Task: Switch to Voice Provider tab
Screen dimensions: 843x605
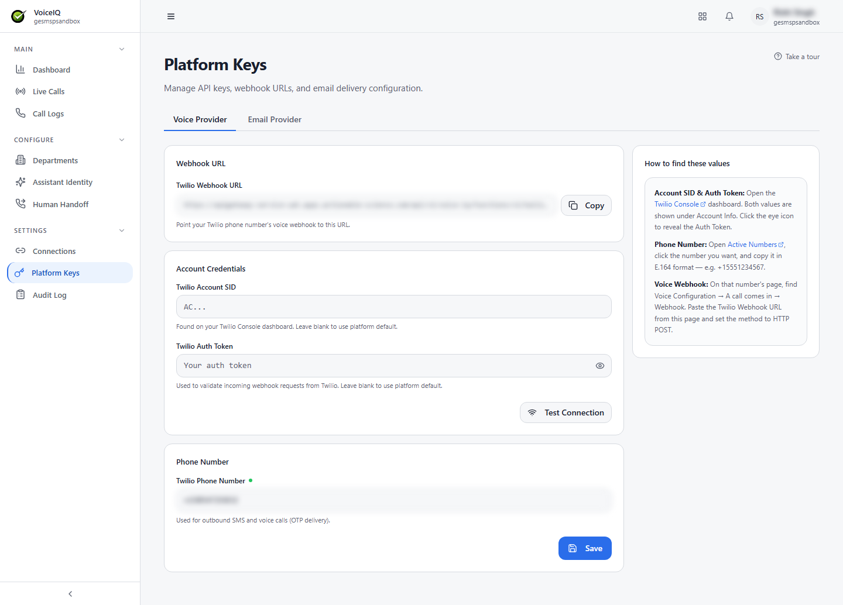Action: click(200, 119)
